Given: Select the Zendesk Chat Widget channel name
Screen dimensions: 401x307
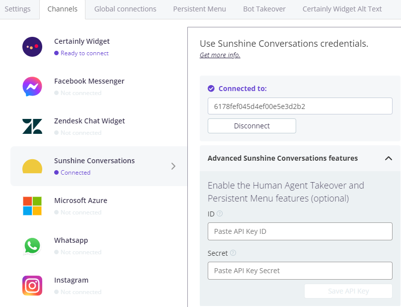Looking at the screenshot, I should pos(89,121).
